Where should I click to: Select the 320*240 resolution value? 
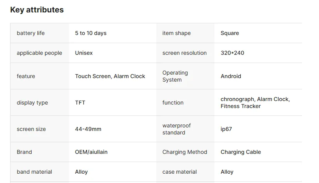(x=233, y=53)
